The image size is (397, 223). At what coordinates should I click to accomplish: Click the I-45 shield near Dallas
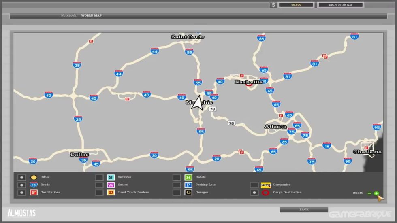point(96,164)
